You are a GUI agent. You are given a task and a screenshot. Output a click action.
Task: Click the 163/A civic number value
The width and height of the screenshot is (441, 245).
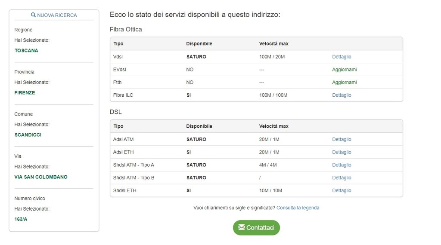tap(21, 219)
